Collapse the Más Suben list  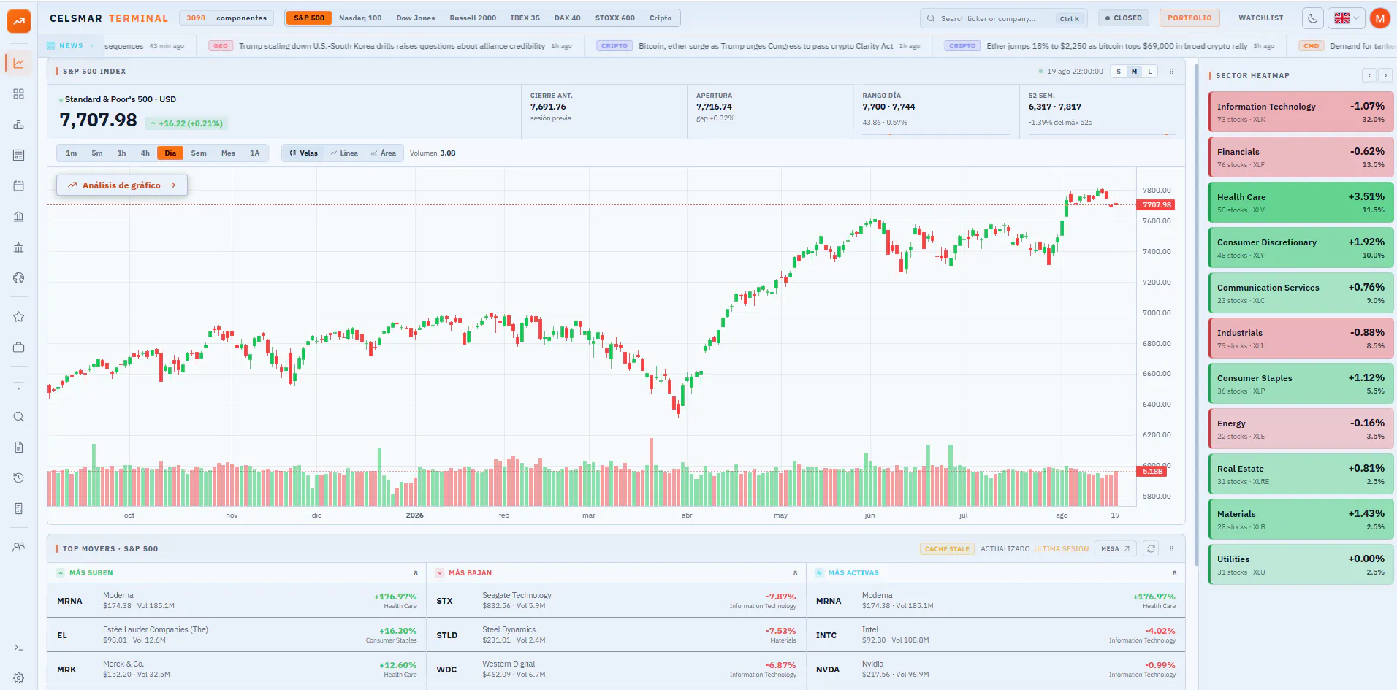61,573
